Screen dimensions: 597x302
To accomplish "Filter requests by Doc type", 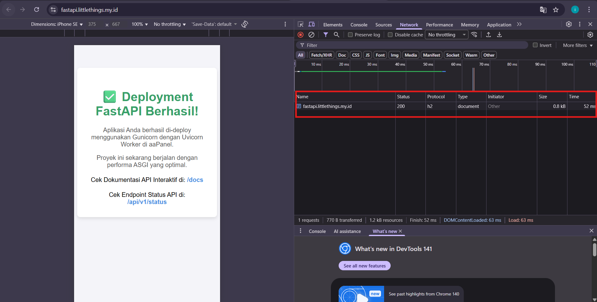I will pyautogui.click(x=342, y=55).
